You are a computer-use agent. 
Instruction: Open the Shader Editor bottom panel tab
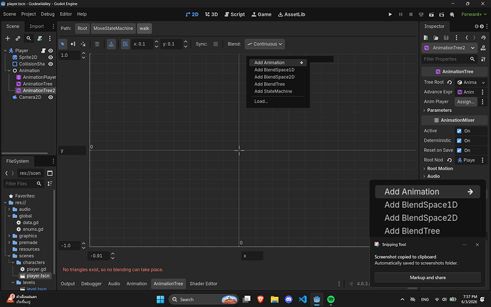(x=204, y=283)
